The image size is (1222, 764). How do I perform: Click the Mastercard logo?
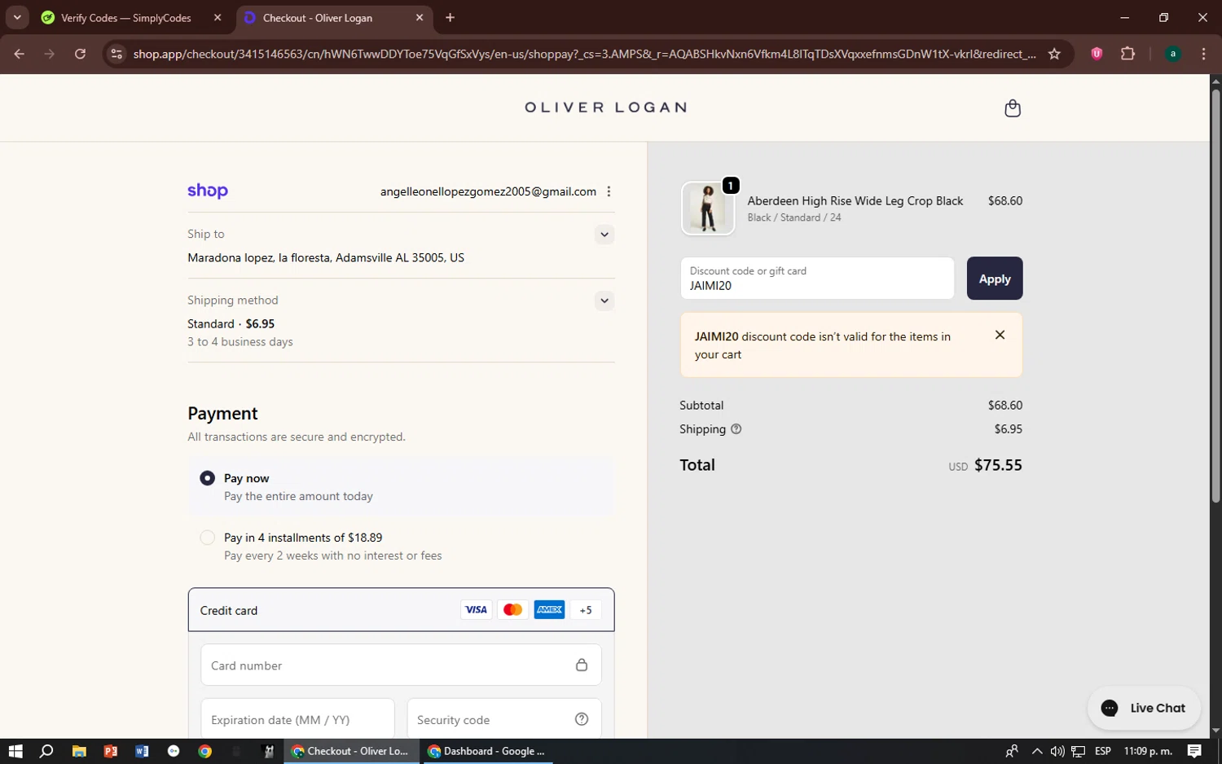(x=512, y=609)
